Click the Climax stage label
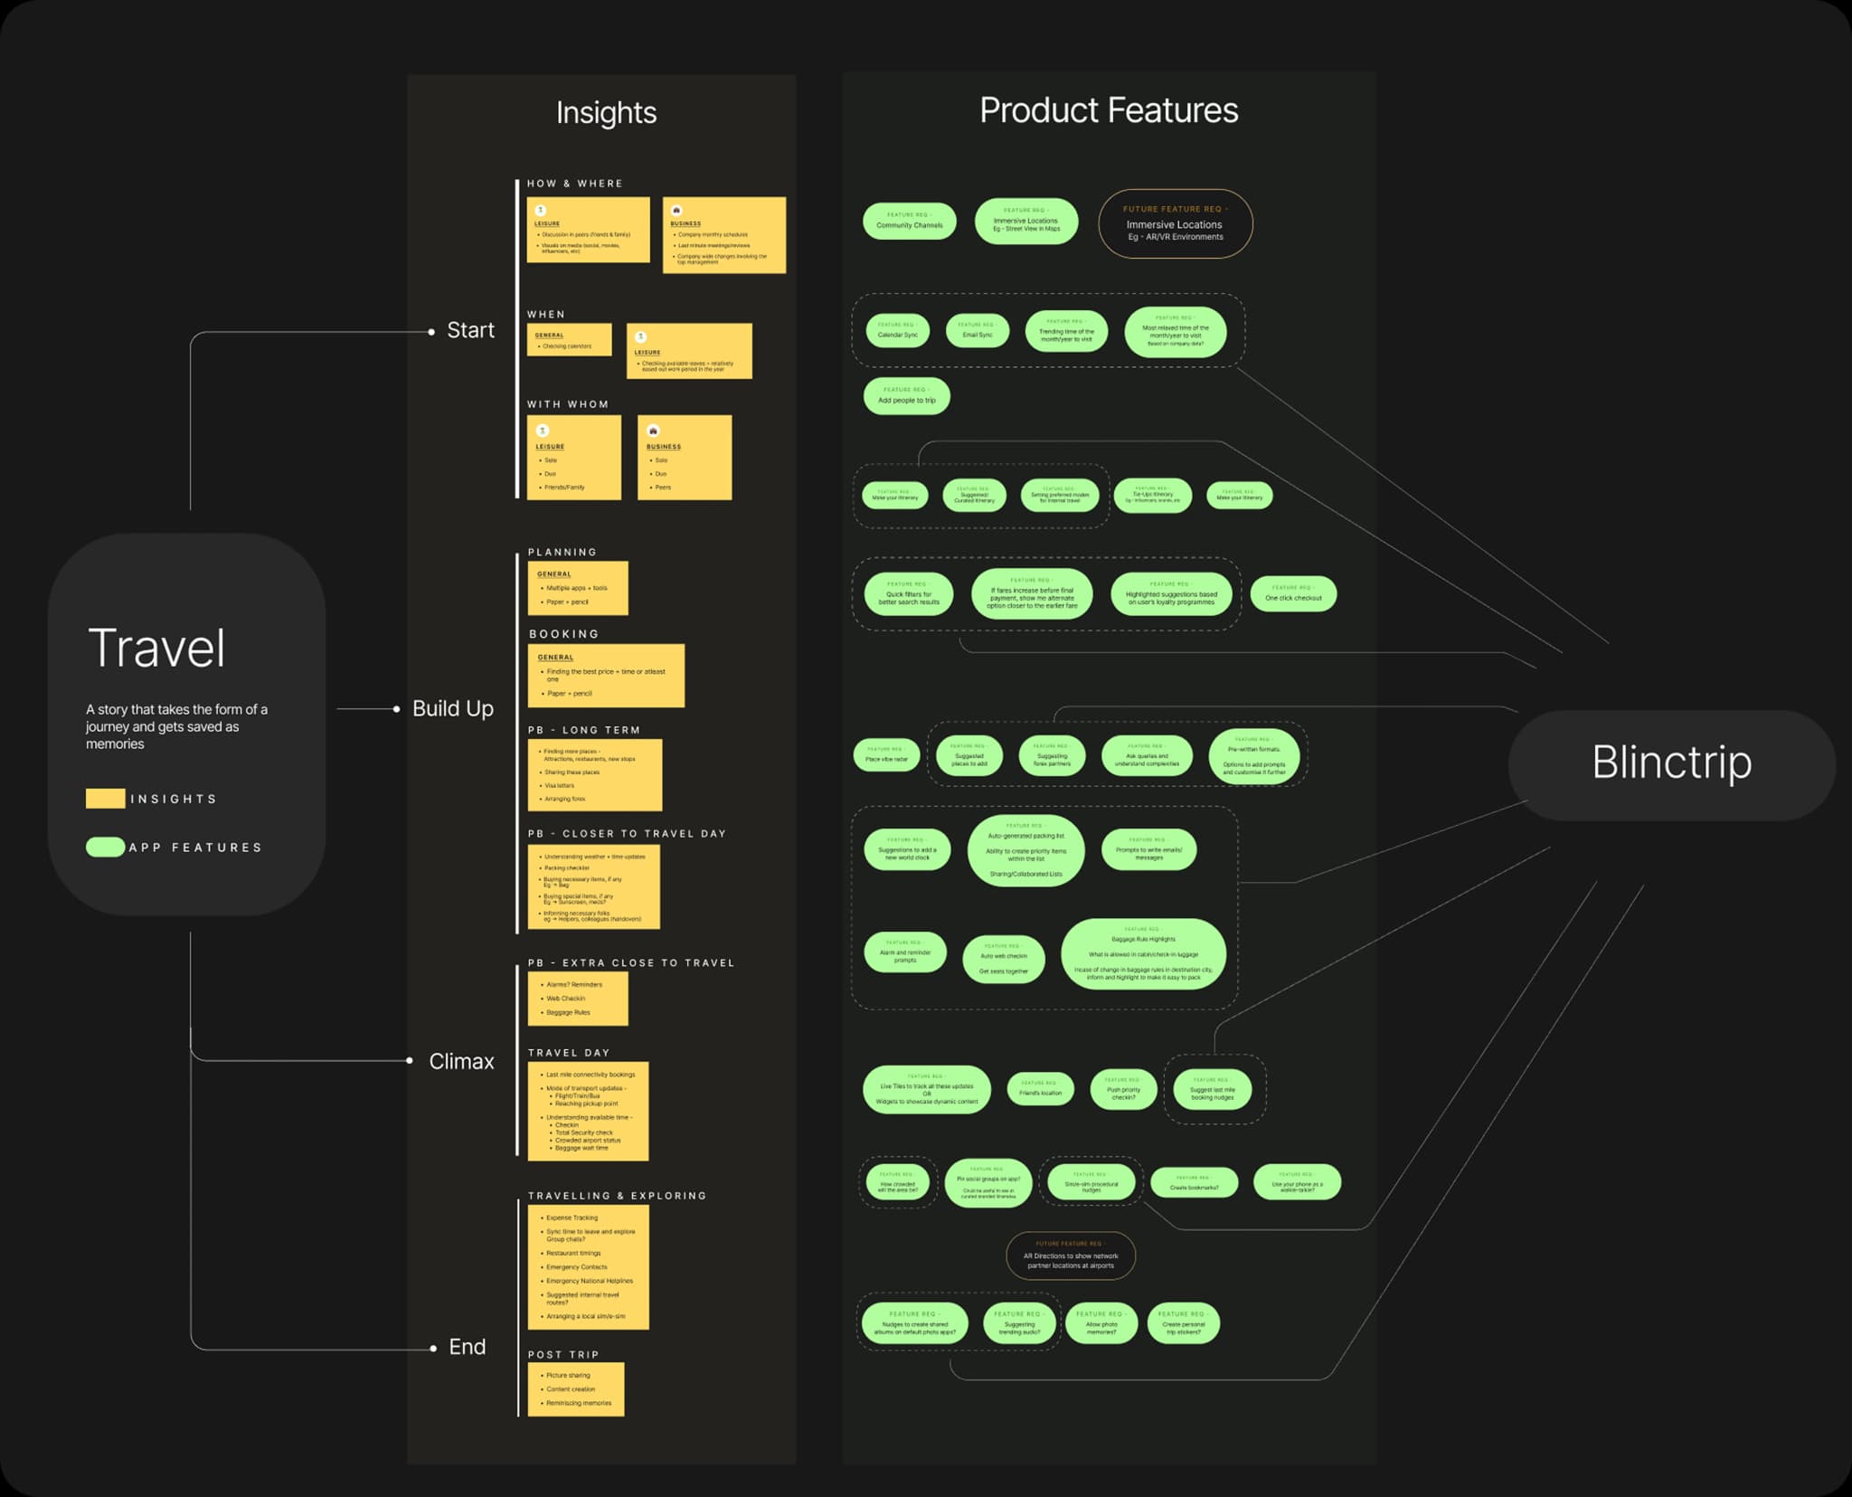 461,1061
